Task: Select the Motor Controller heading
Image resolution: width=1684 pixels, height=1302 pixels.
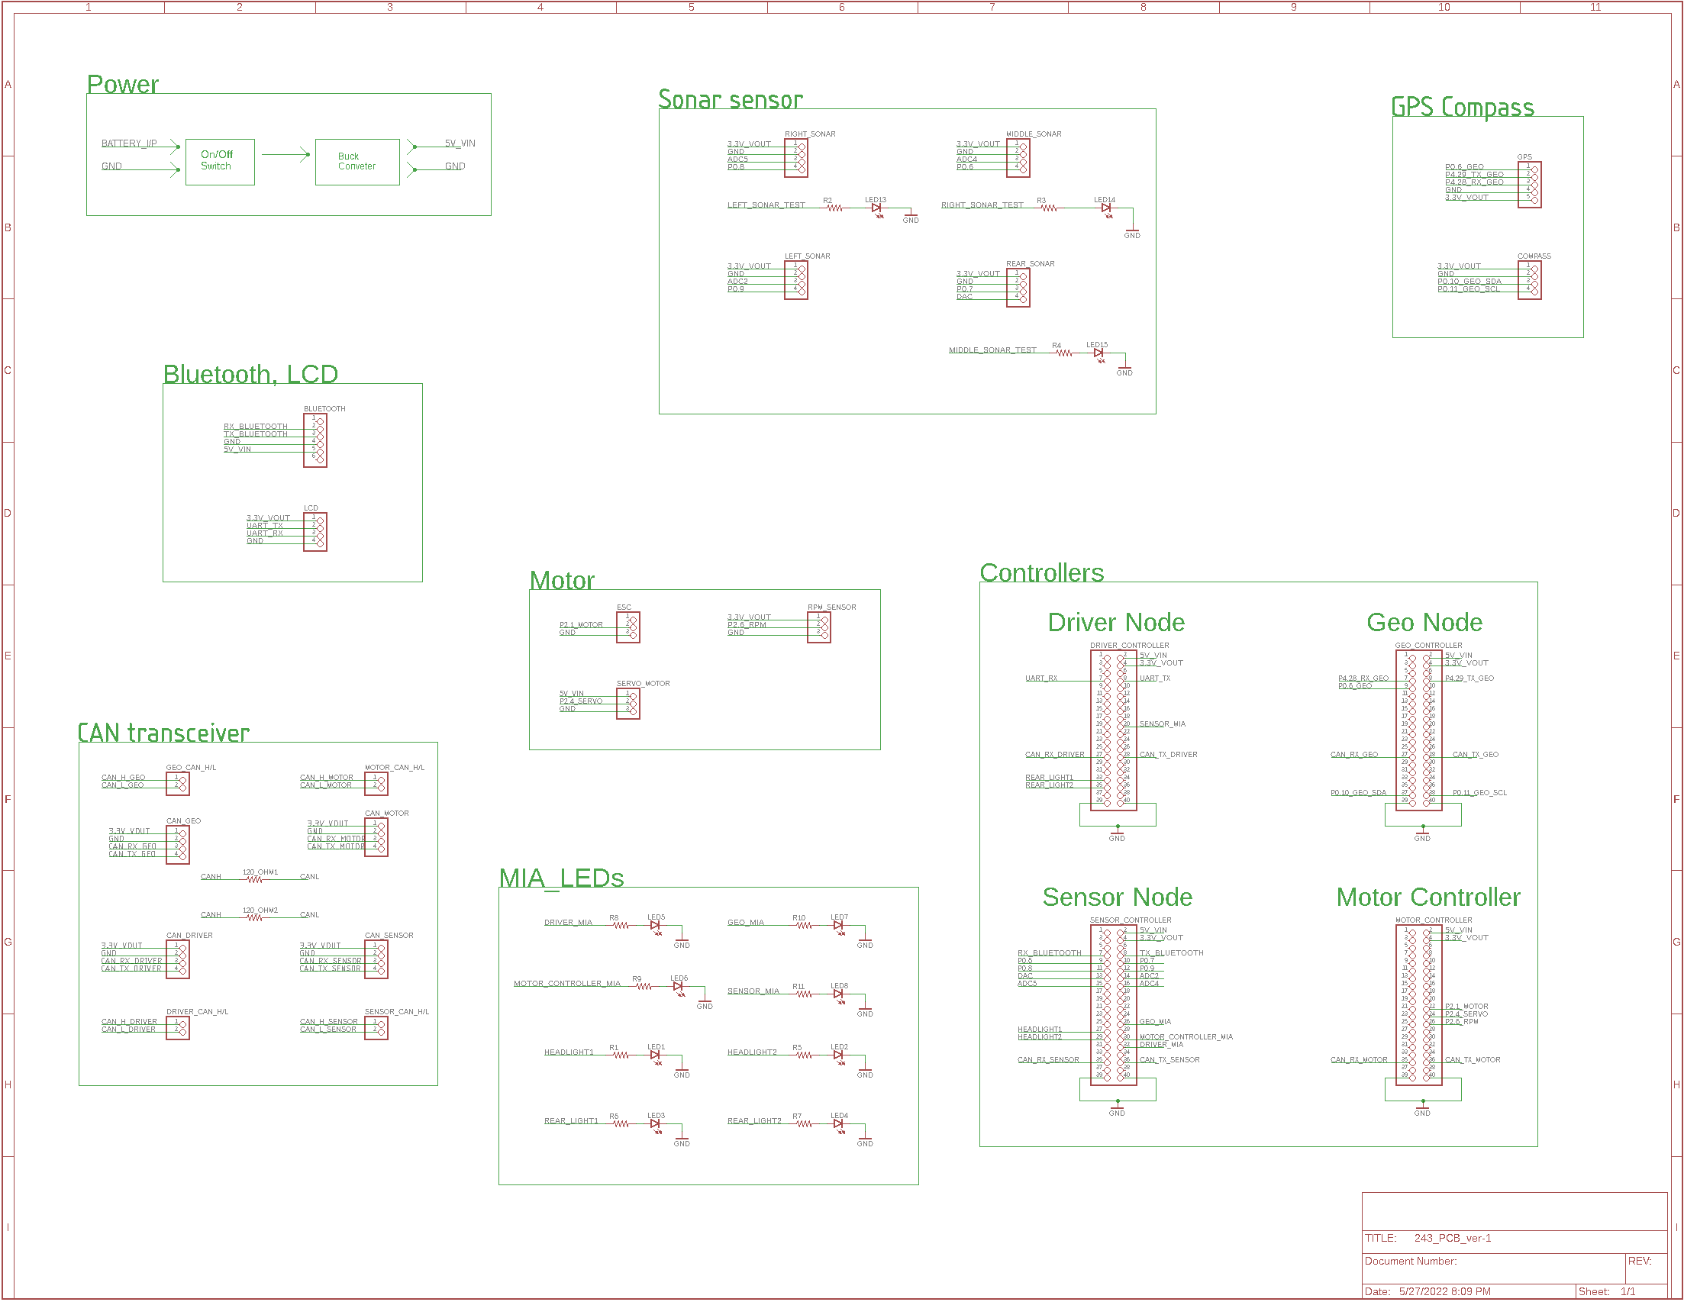Action: point(1428,898)
